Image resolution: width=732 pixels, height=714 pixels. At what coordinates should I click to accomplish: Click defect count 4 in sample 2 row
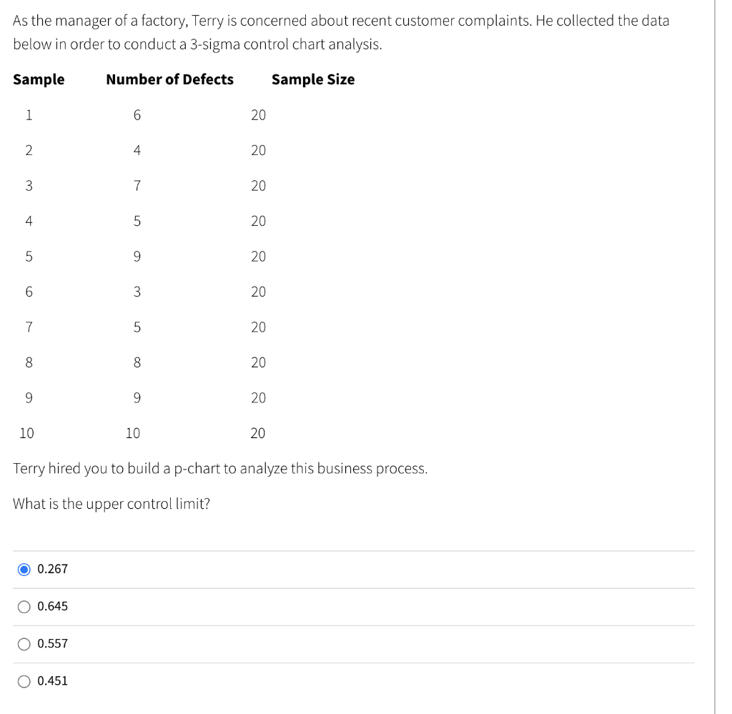click(x=137, y=150)
